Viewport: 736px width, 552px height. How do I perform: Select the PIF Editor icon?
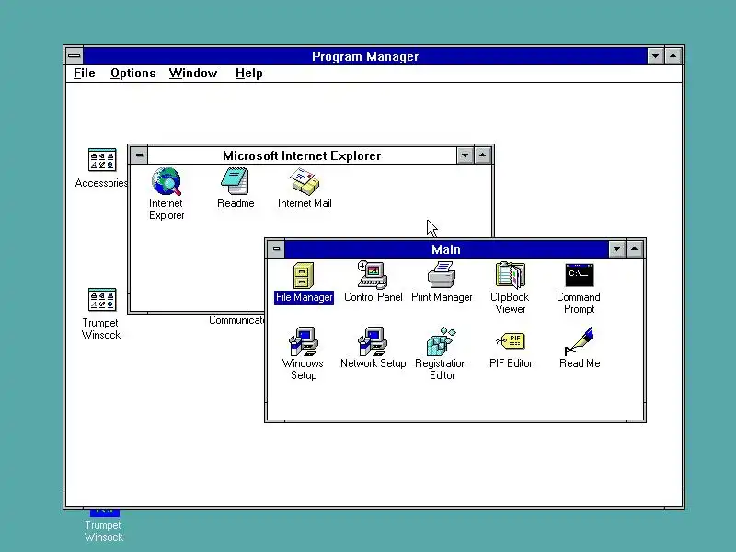pyautogui.click(x=511, y=341)
